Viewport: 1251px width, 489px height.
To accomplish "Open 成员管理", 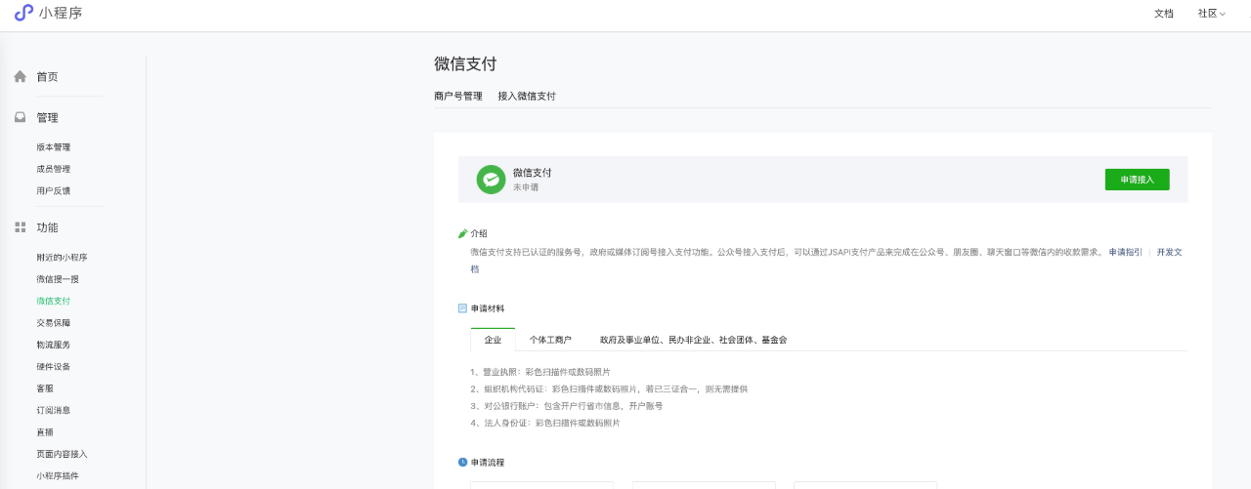I will coord(54,169).
